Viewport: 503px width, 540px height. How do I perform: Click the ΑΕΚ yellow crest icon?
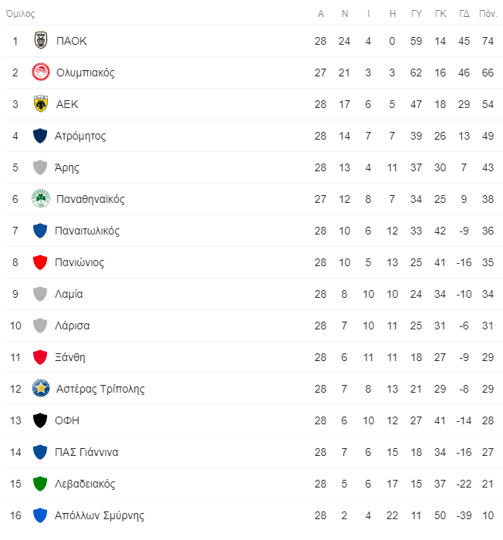pos(41,104)
